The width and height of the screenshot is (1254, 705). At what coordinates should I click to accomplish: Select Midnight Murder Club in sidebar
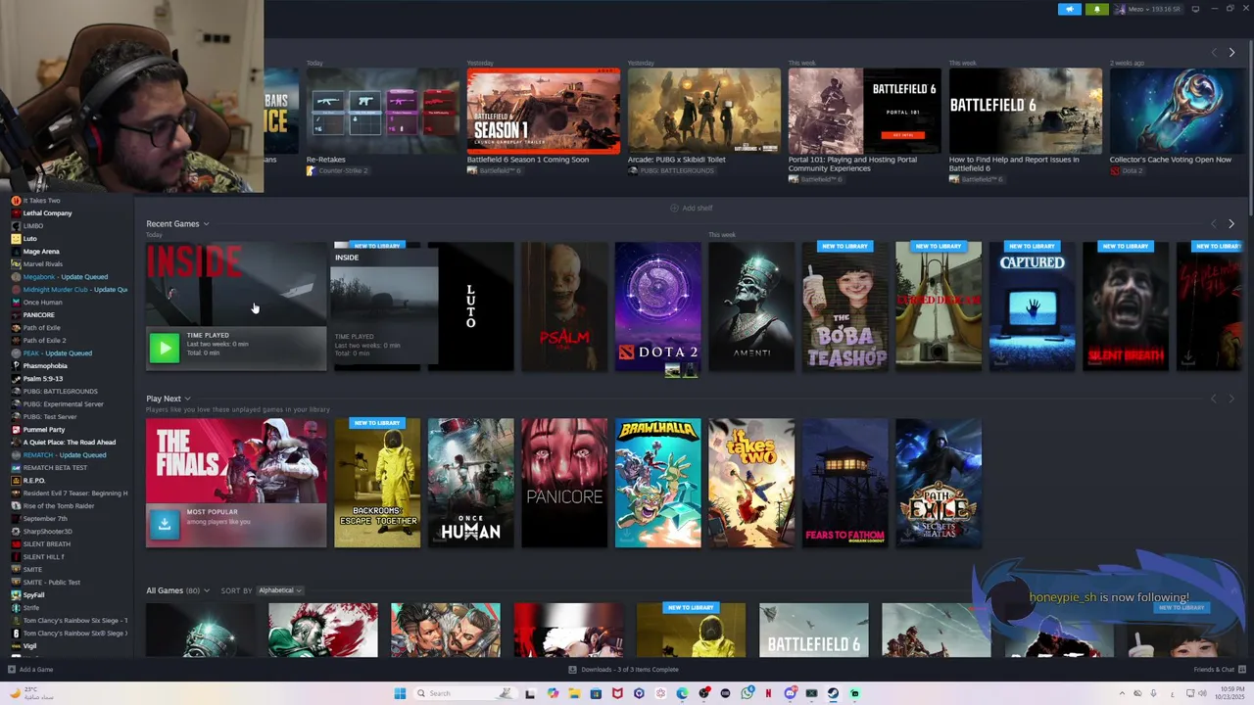point(67,290)
